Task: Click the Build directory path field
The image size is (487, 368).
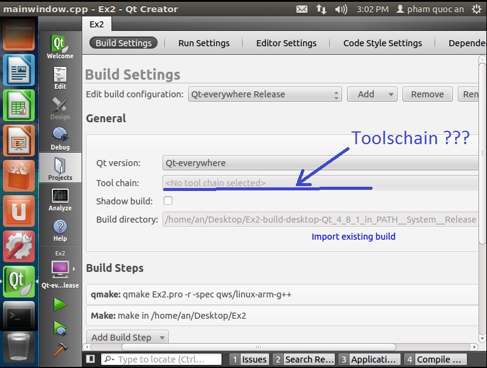Action: click(320, 220)
